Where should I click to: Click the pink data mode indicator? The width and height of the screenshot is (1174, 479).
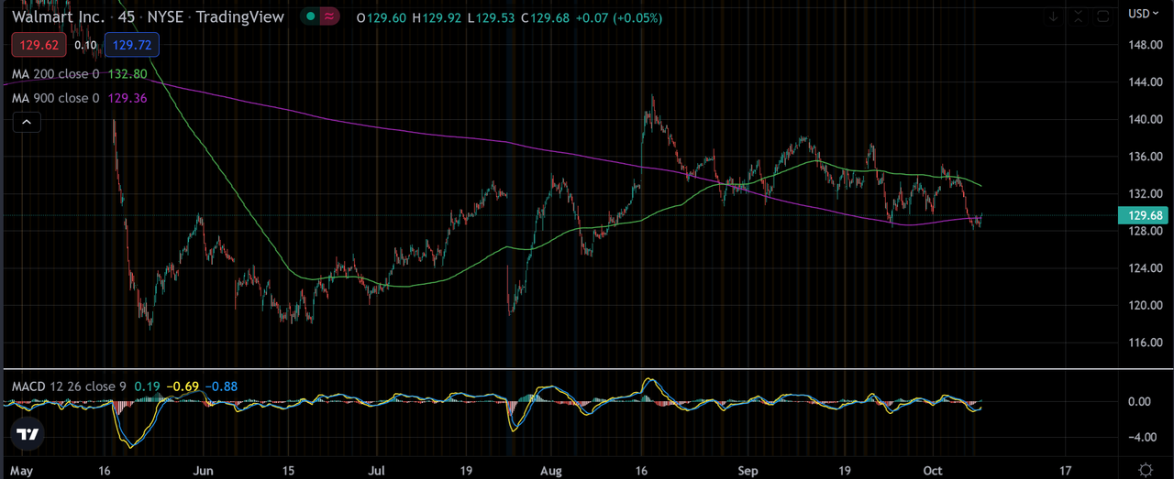pos(330,16)
